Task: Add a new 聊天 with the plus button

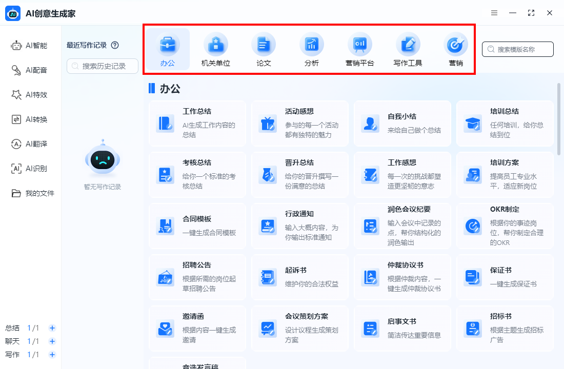Action: 52,341
